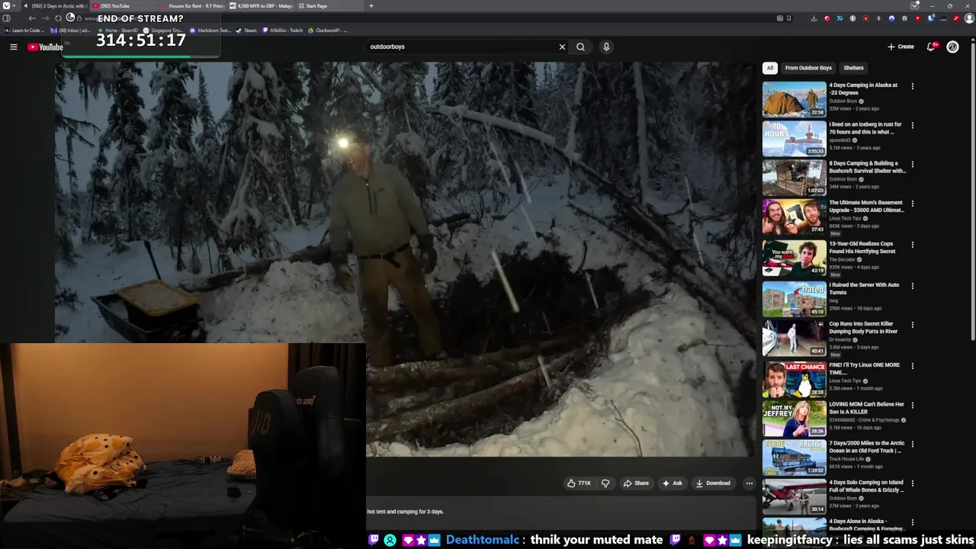
Task: Open the browser profile avatar
Action: tap(969, 18)
